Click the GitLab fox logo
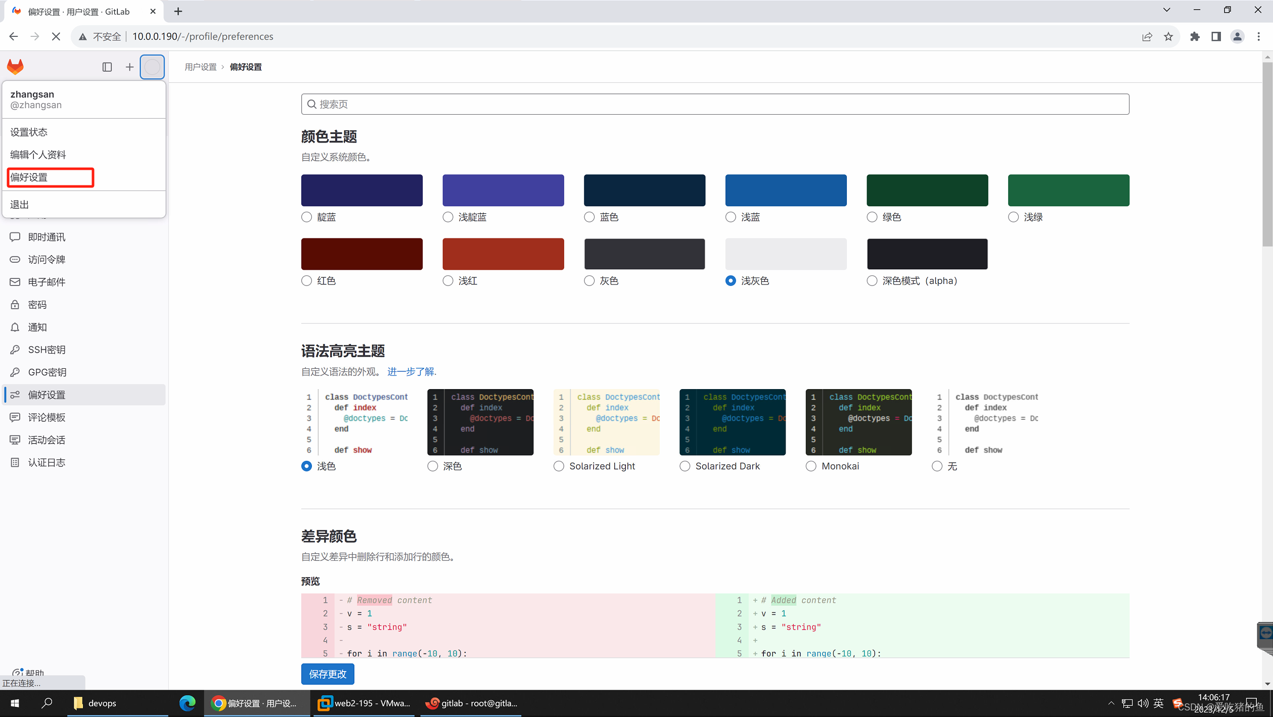The width and height of the screenshot is (1273, 717). click(x=15, y=67)
